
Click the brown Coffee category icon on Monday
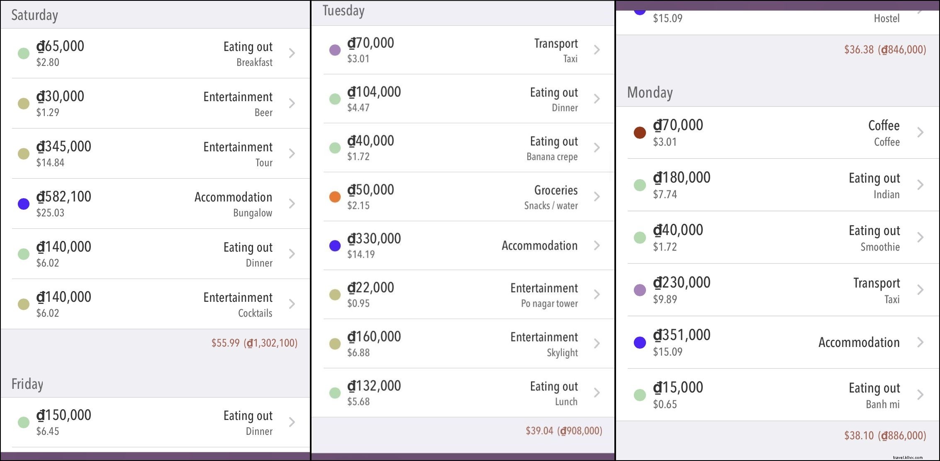[639, 132]
